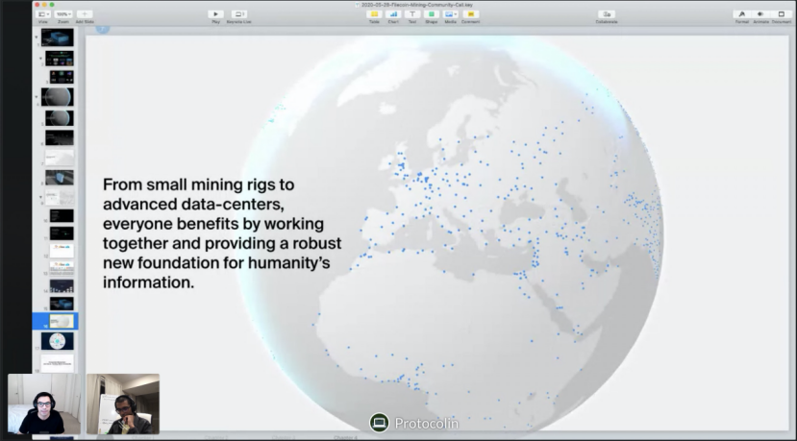The height and width of the screenshot is (441, 797).
Task: Open the Document inspector
Action: pyautogui.click(x=782, y=14)
